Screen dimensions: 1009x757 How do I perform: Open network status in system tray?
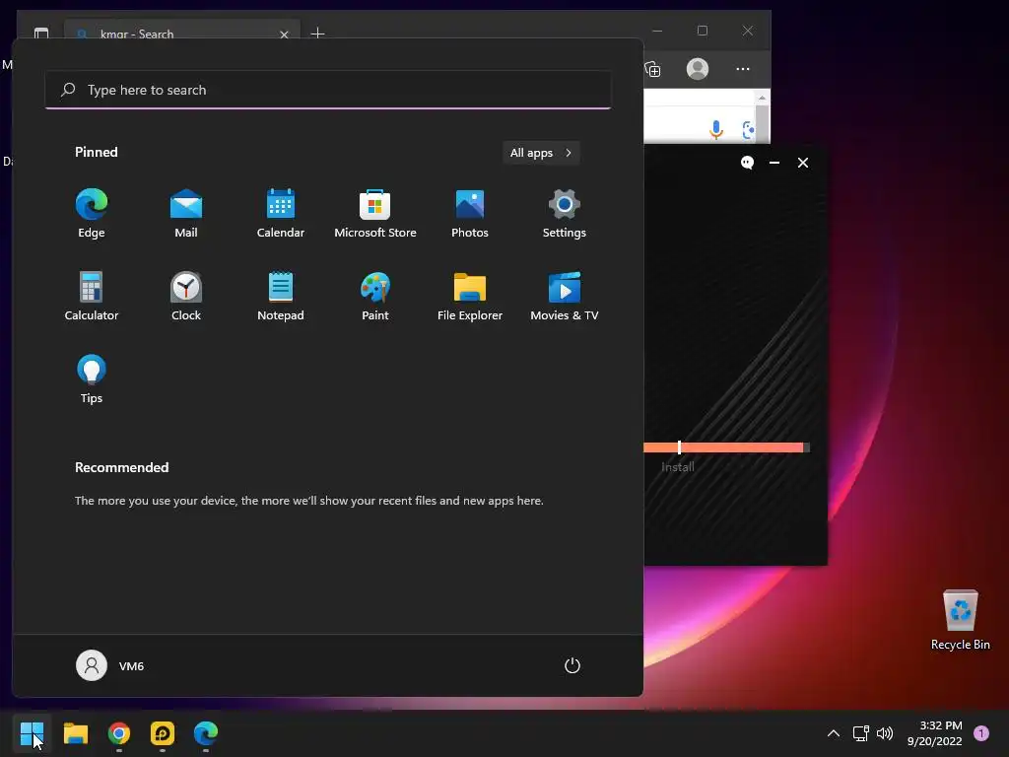click(860, 732)
